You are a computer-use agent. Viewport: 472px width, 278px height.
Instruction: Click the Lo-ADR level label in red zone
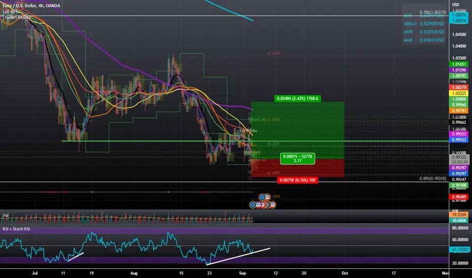[x=273, y=173]
